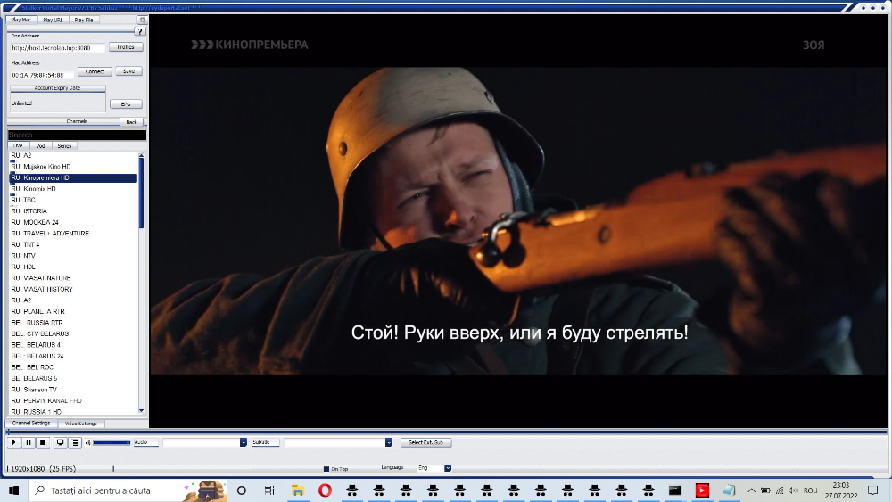892x502 pixels.
Task: Select the Series tab
Action: 64,146
